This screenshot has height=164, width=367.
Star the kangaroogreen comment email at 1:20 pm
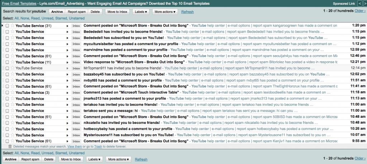(x=12, y=26)
